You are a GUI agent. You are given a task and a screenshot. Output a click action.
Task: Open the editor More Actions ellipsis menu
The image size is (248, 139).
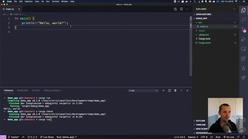point(187,9)
